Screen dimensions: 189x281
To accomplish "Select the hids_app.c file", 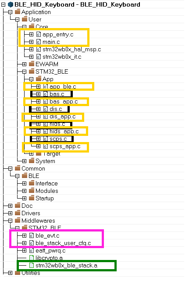I will tap(64, 132).
